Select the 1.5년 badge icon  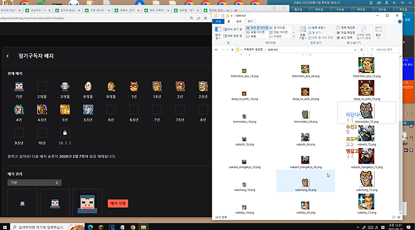(157, 87)
